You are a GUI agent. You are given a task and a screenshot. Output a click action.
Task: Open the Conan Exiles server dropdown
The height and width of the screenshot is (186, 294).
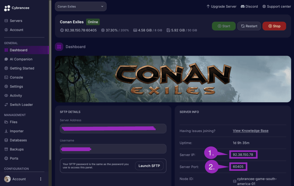(x=81, y=6)
